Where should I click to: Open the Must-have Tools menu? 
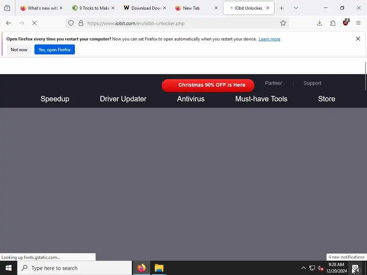click(261, 99)
